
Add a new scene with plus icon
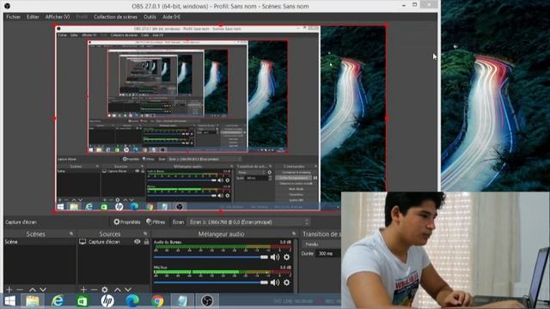click(x=9, y=289)
